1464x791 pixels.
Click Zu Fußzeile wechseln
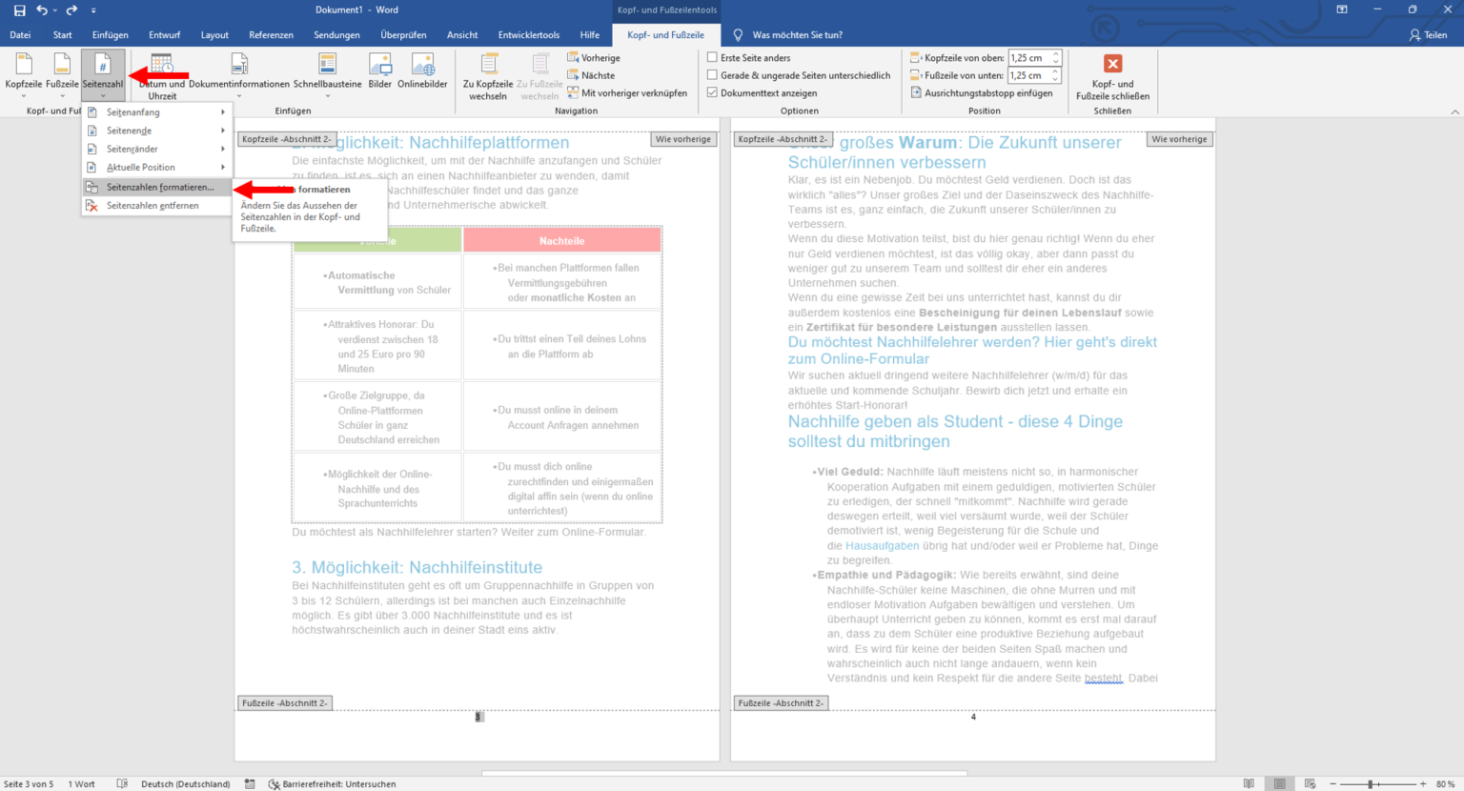[x=538, y=76]
